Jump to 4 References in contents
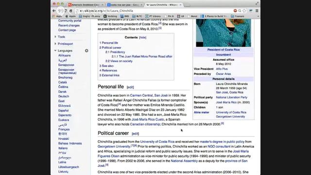Screen dimensions: 311x175 [108, 70]
